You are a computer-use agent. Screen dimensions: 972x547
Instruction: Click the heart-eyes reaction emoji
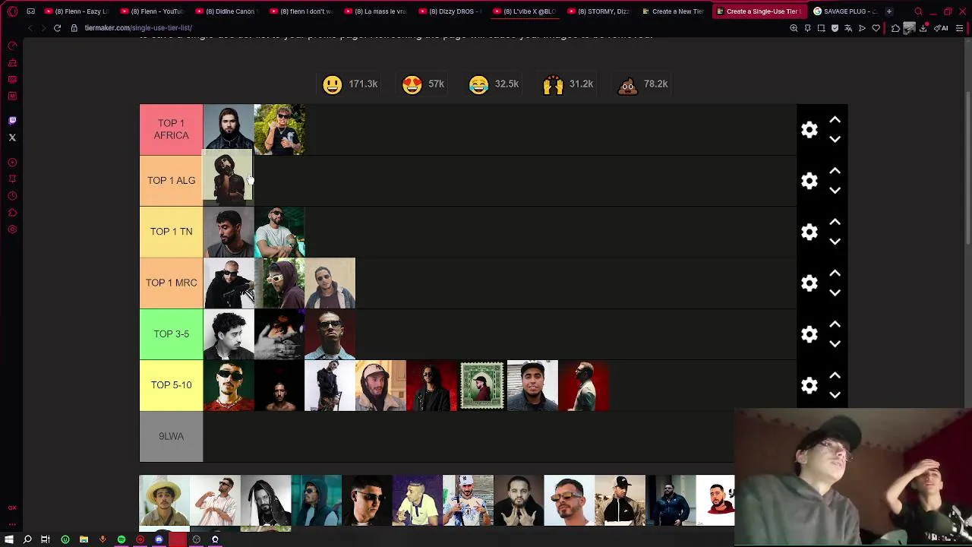(x=412, y=84)
